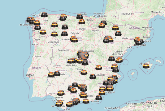Click the Braga label
This screenshot has width=165, height=111.
[37, 39]
